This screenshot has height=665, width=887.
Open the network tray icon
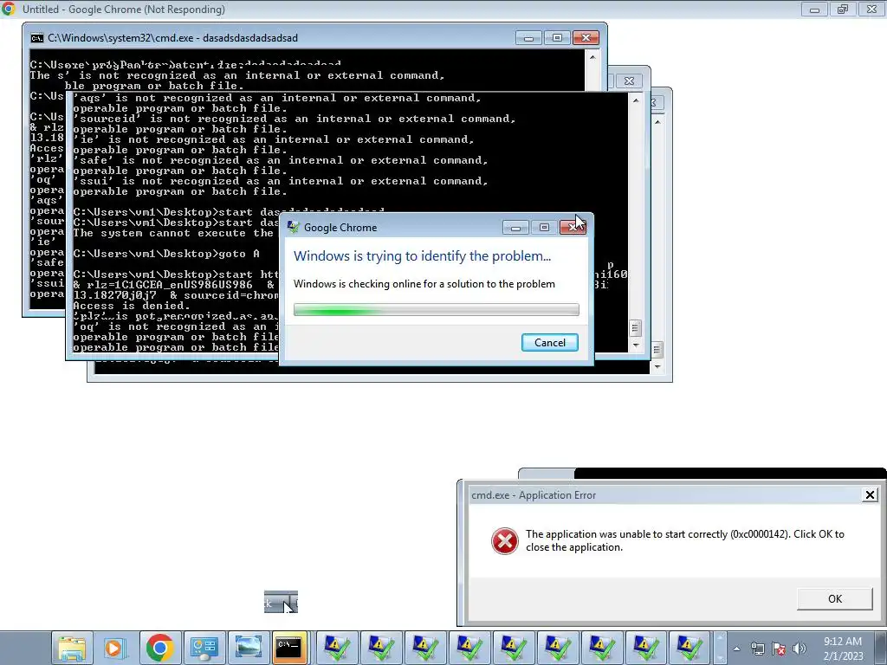[757, 649]
